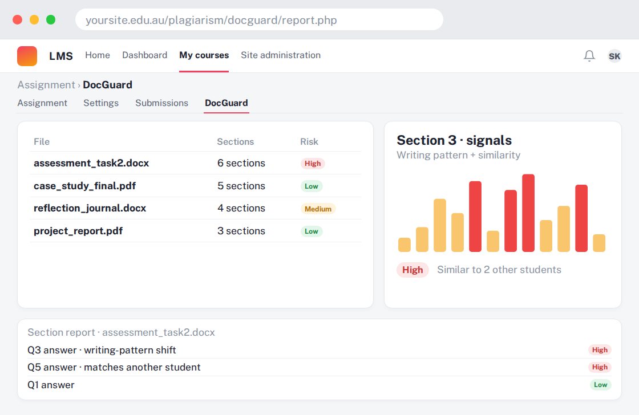639x415 pixels.
Task: Switch to the Settings tab
Action: point(101,103)
